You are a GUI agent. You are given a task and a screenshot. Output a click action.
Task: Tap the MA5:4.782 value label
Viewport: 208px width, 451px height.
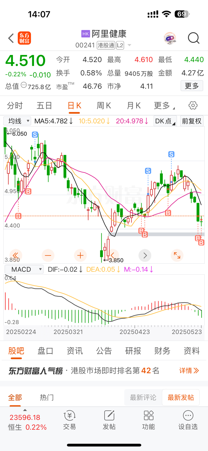click(x=54, y=121)
